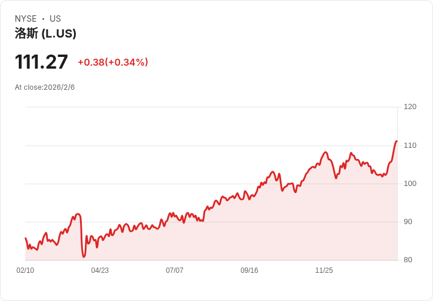Click the 09/16 date axis label
This screenshot has width=433, height=301.
[249, 270]
